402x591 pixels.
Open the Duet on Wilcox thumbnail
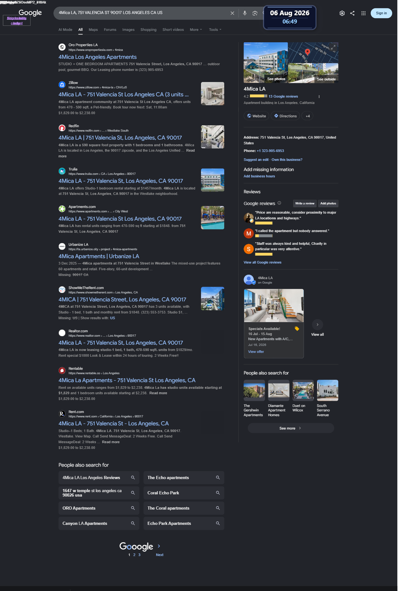click(x=303, y=390)
